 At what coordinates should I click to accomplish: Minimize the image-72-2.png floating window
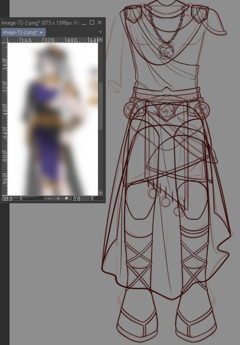click(x=84, y=23)
